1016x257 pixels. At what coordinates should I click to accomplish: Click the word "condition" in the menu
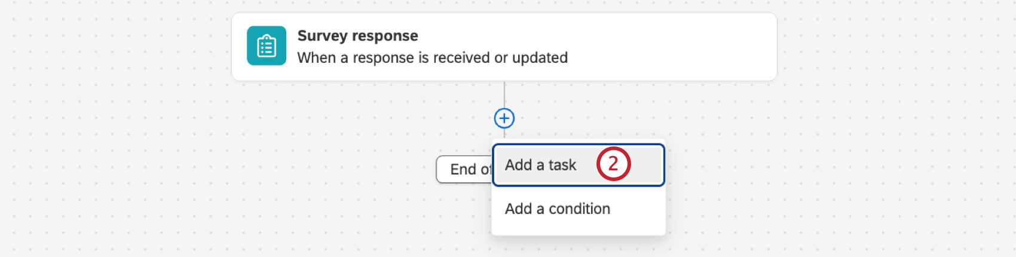click(579, 209)
